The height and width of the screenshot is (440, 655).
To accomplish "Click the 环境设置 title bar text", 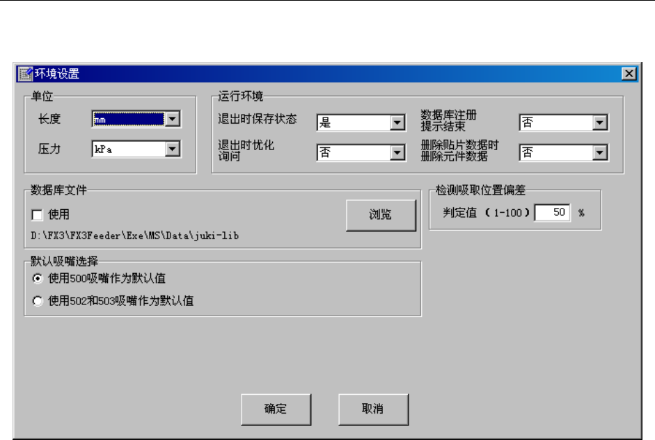I will click(57, 74).
